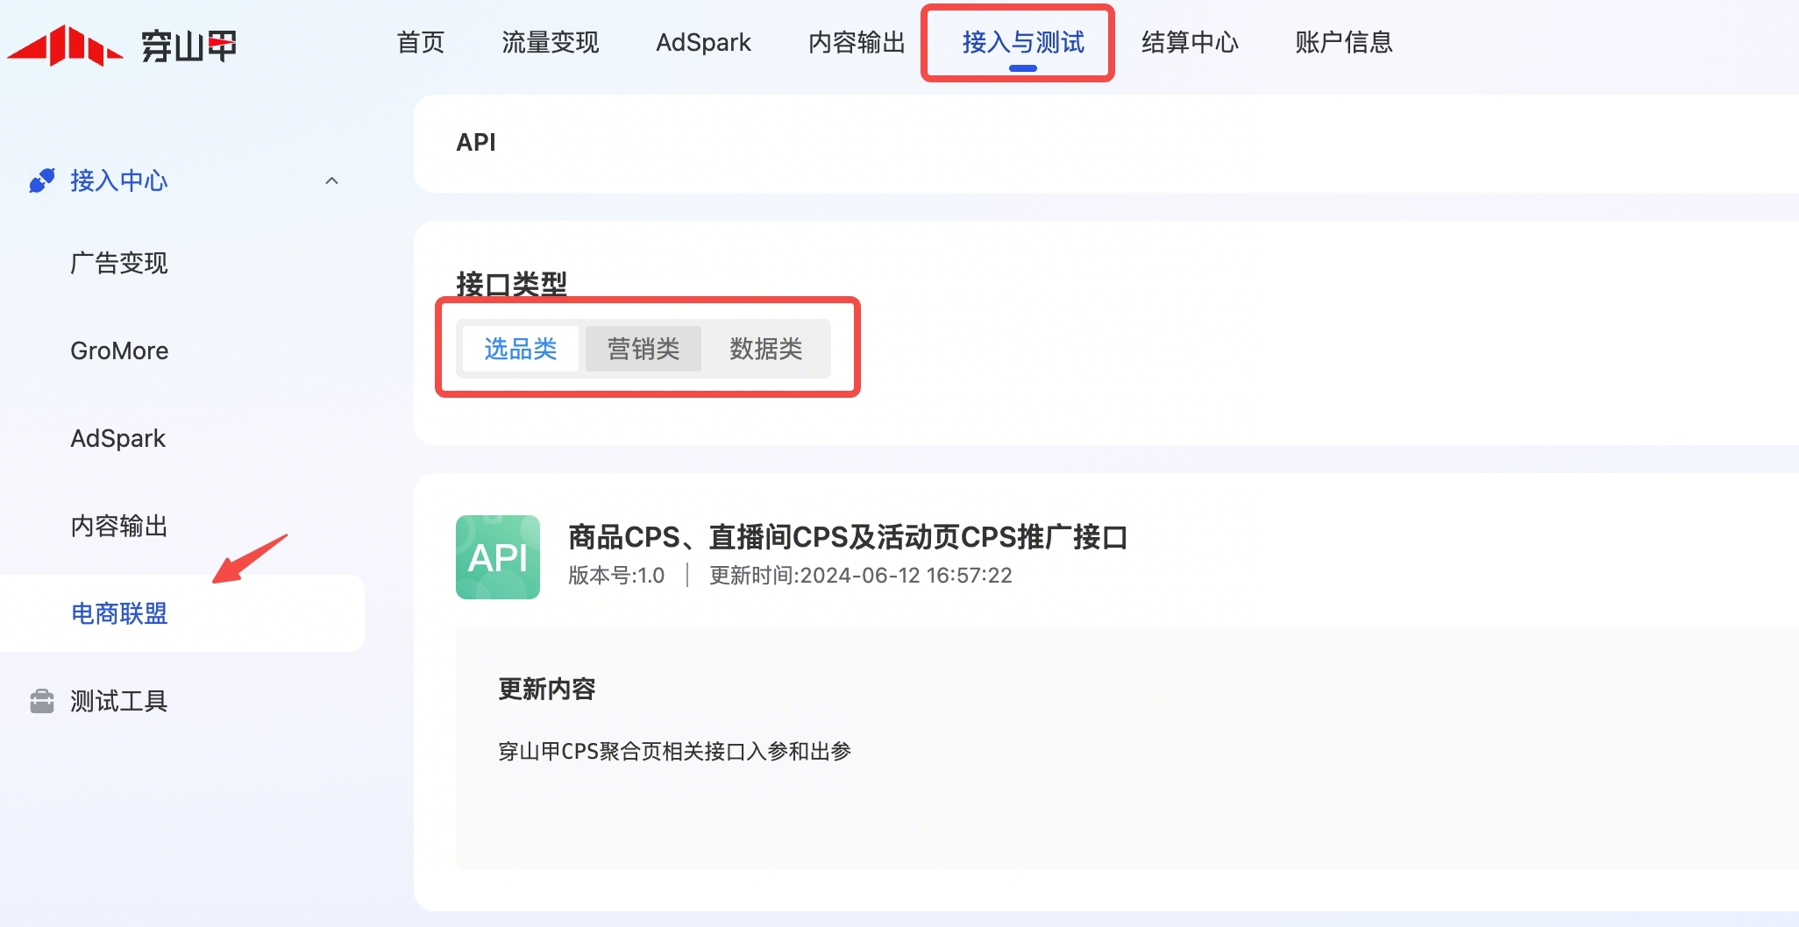Switch to 营销类 interface type

[643, 349]
